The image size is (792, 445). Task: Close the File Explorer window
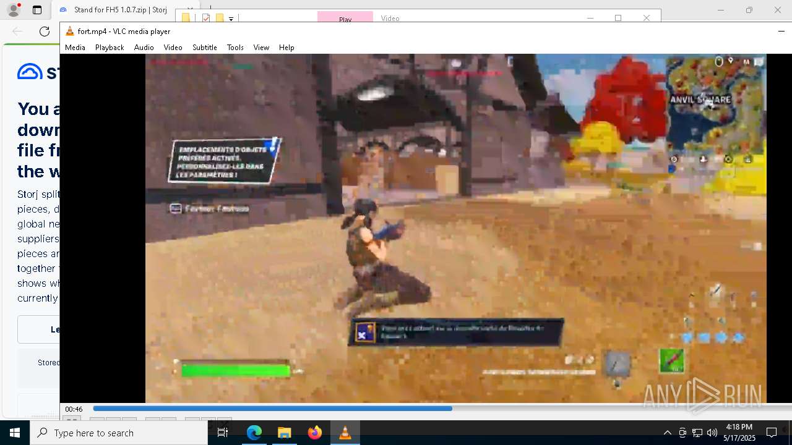coord(646,17)
